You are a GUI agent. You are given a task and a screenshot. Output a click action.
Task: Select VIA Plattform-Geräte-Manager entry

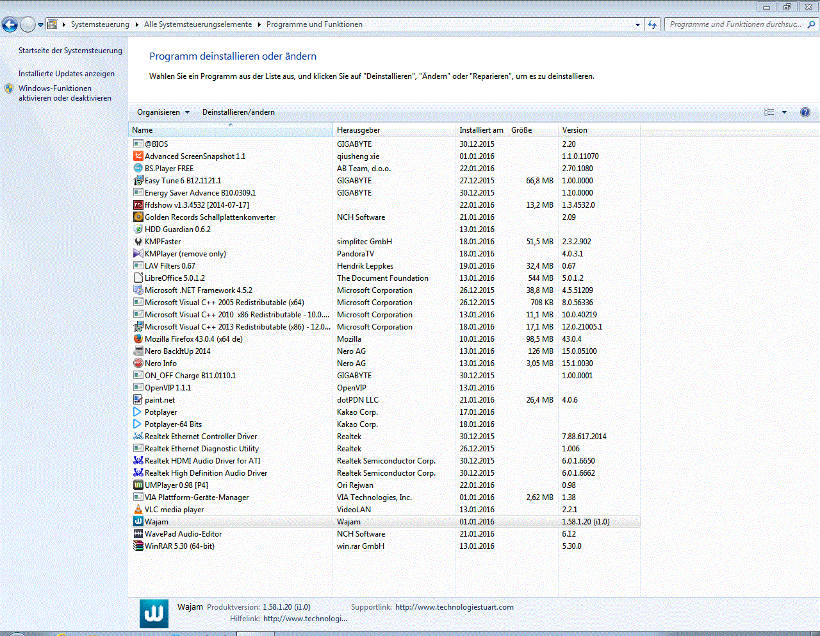pos(384,498)
